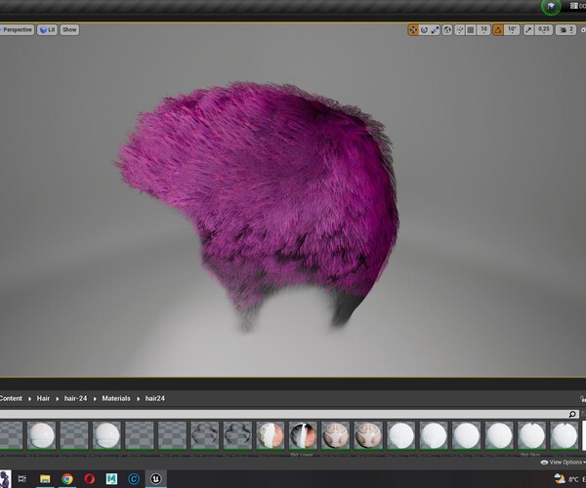
Task: Select the Translate (move) gizmo tool
Action: 413,30
